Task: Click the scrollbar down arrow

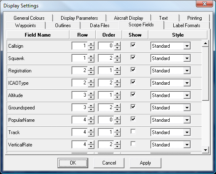Action: [x=205, y=150]
